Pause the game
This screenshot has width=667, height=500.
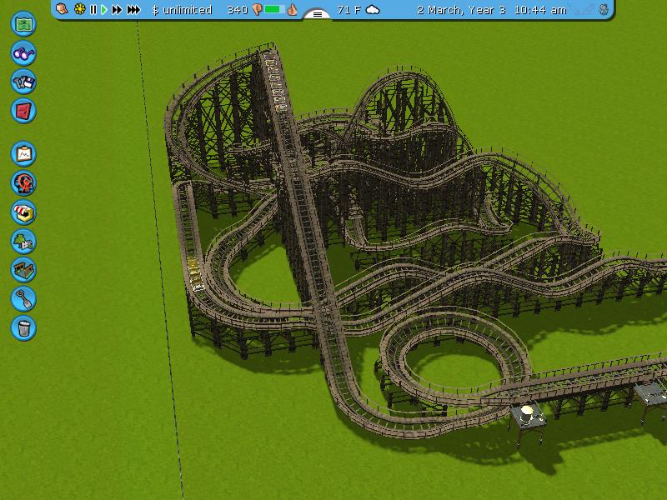pos(93,9)
